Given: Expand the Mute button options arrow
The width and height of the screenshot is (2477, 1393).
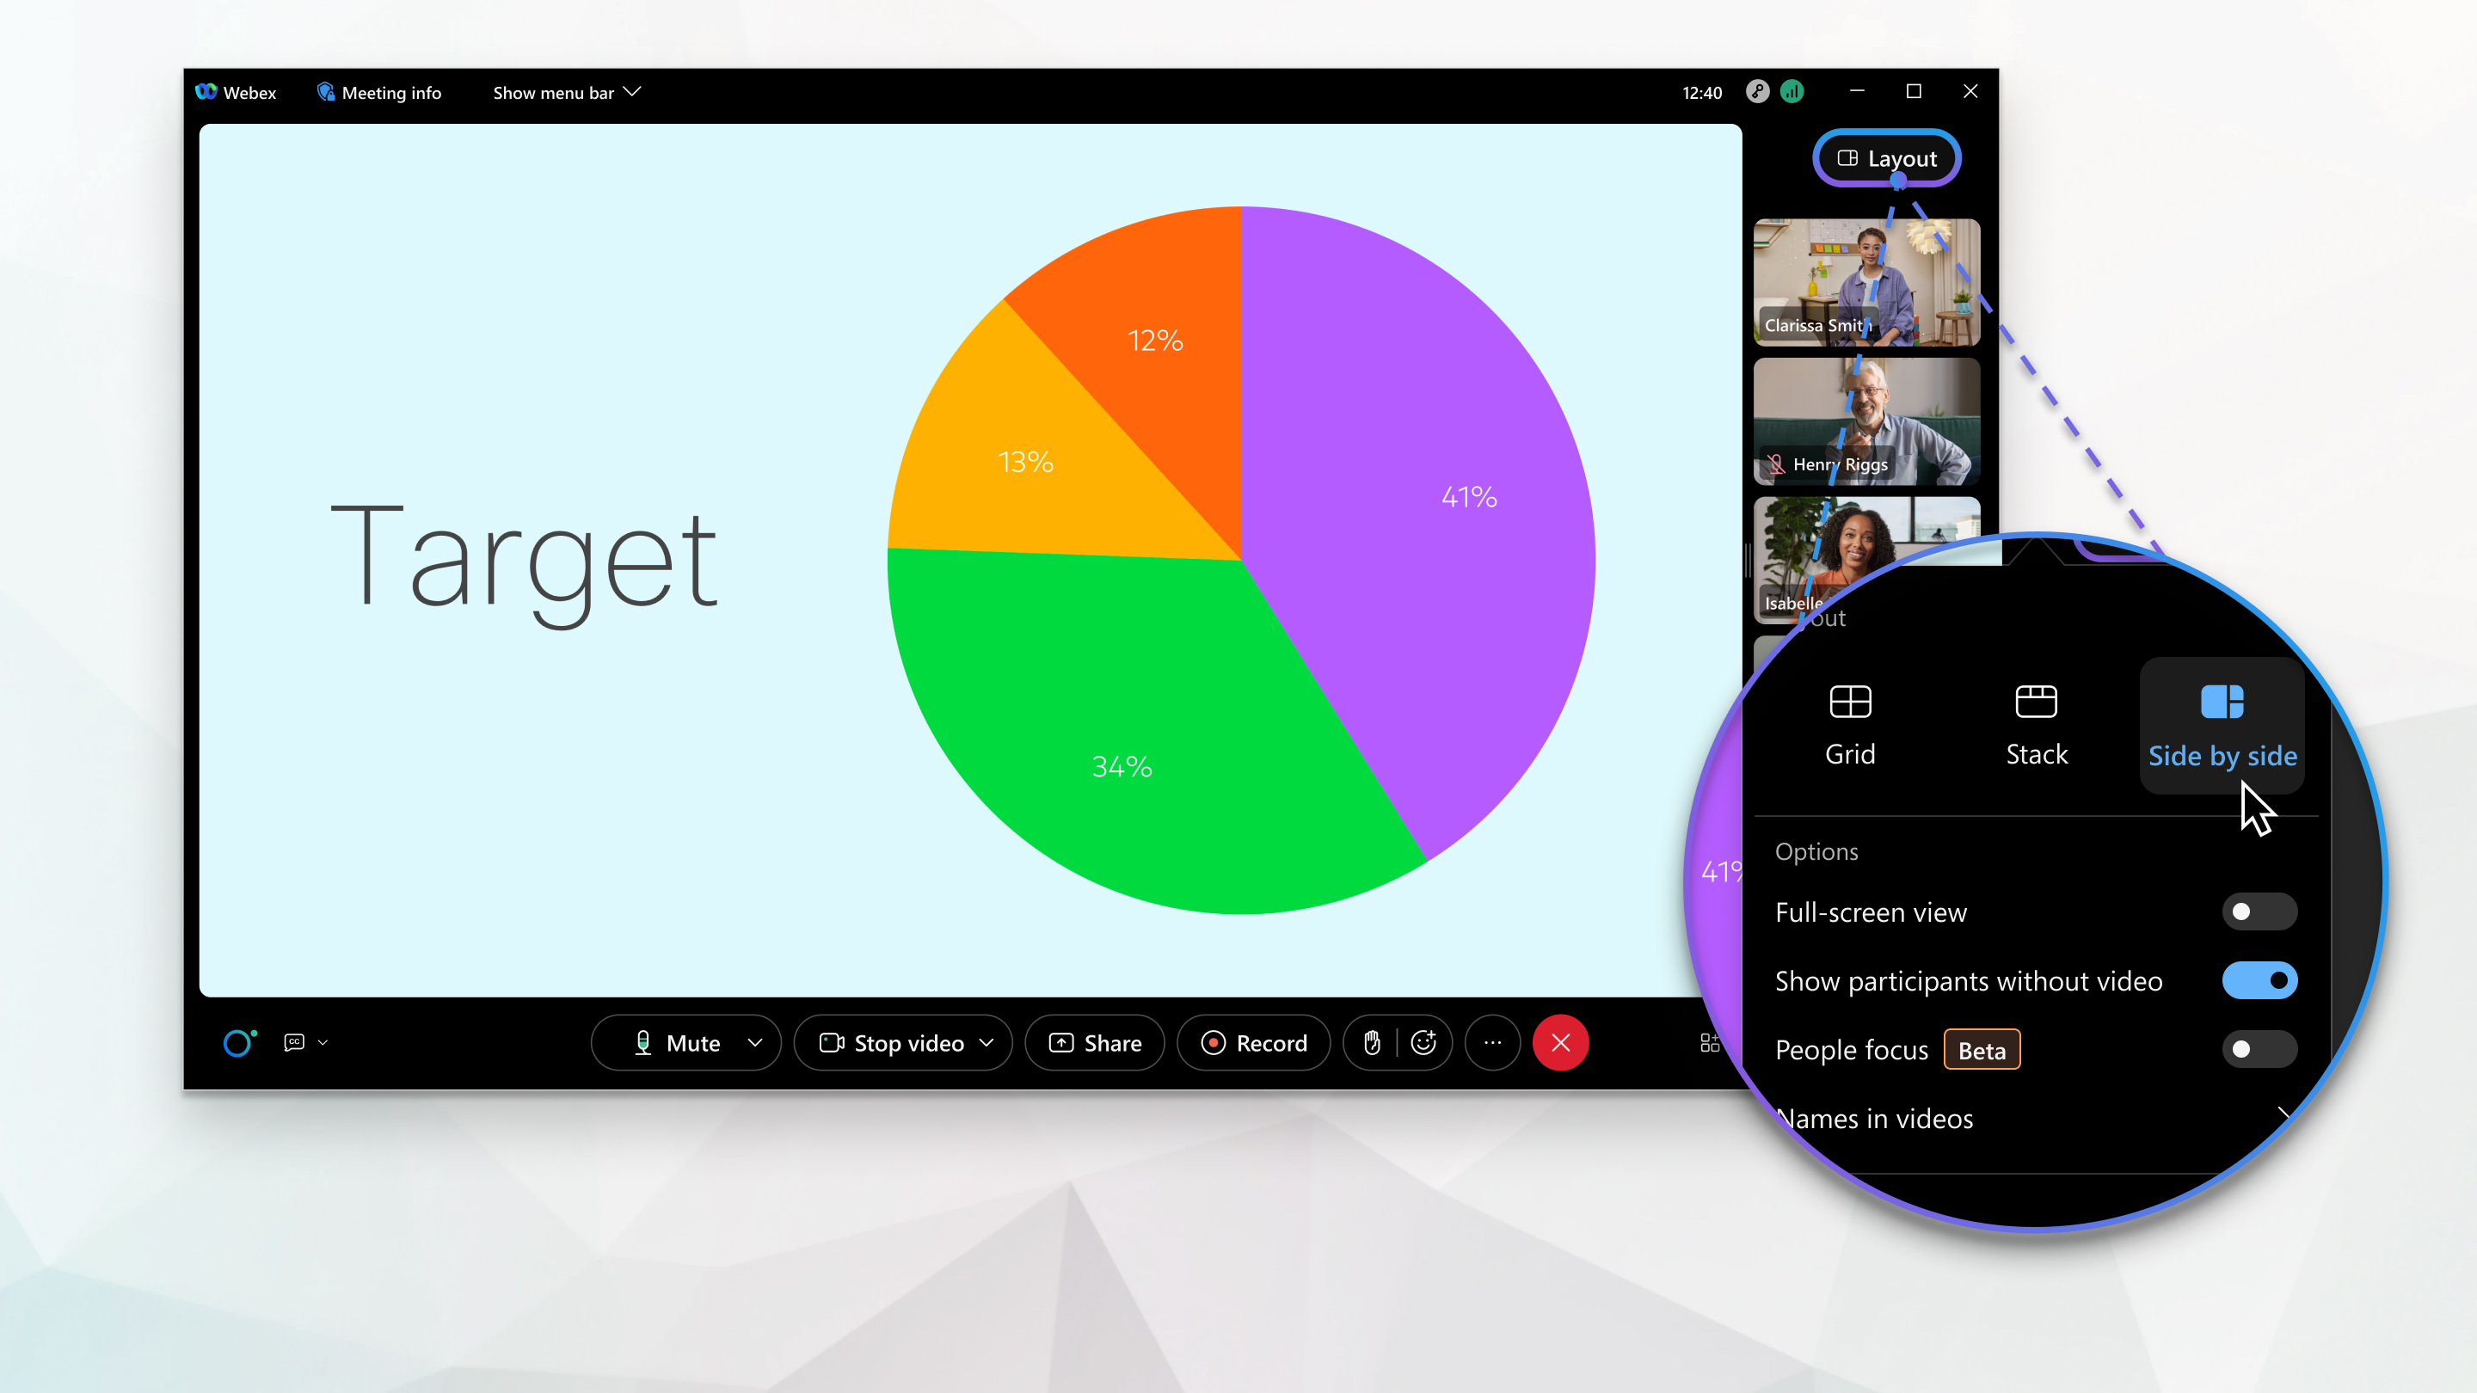Looking at the screenshot, I should click(x=757, y=1043).
